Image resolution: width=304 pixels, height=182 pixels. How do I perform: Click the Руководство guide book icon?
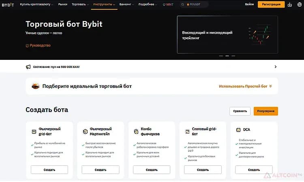tap(27, 45)
